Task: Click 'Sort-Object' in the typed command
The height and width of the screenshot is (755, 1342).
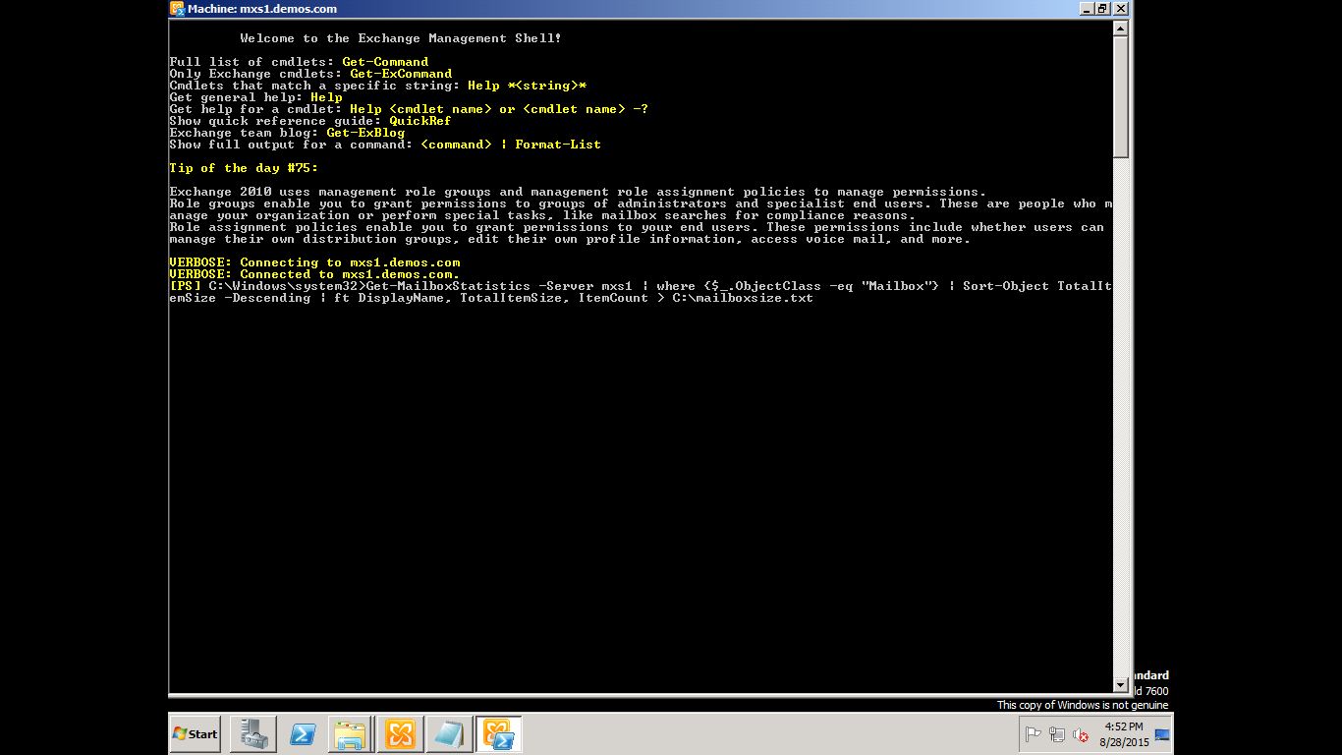Action: tap(1006, 286)
